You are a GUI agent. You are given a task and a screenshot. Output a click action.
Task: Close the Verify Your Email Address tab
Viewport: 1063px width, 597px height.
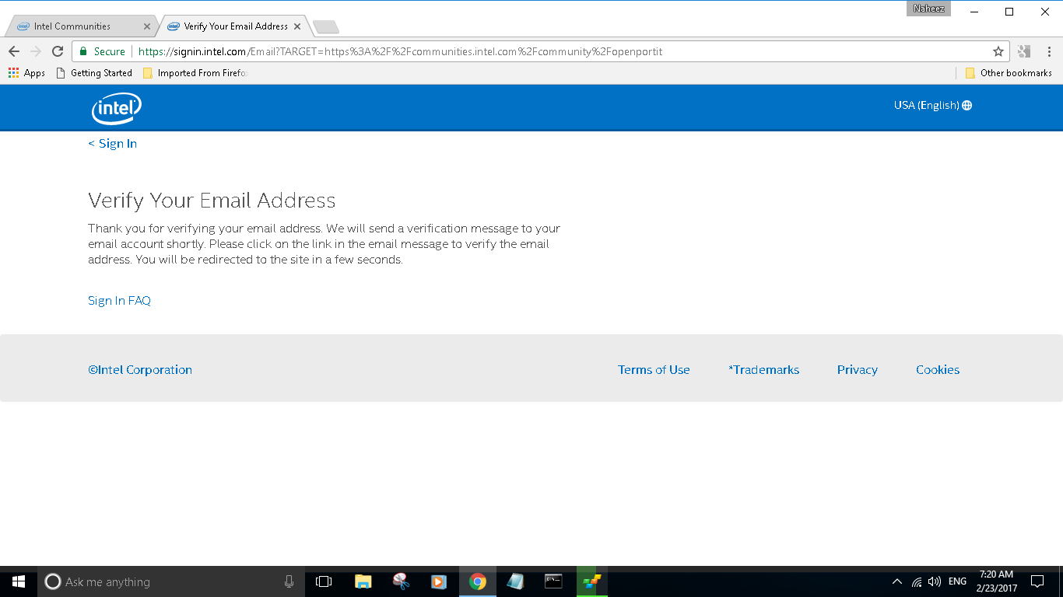(x=297, y=26)
